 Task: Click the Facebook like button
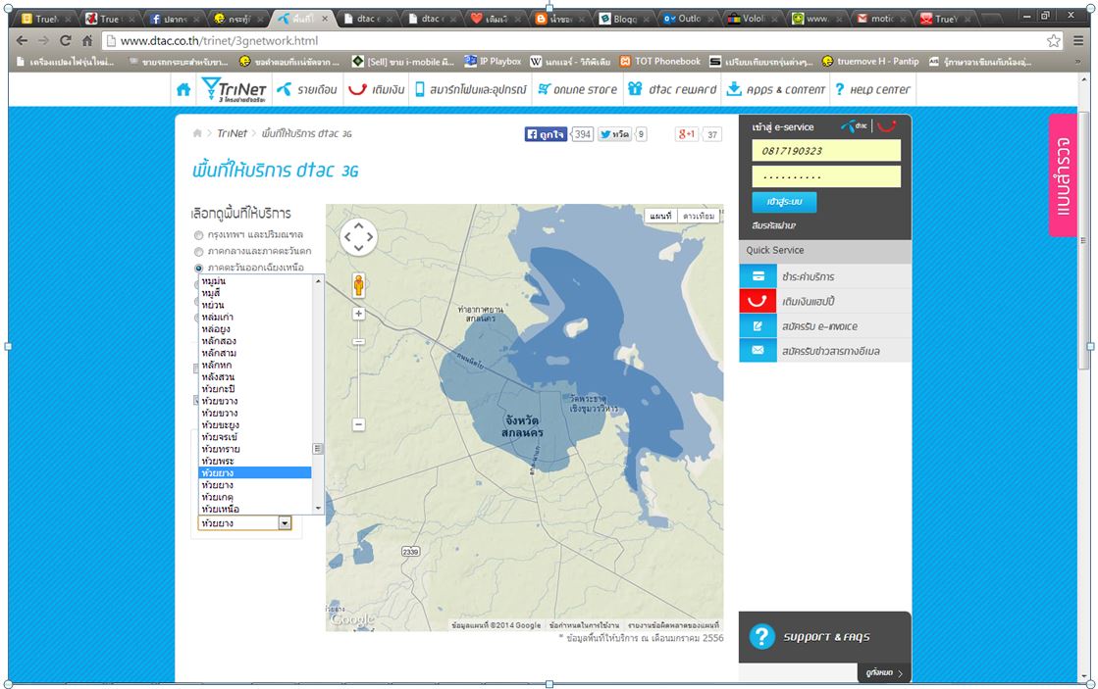coord(547,134)
